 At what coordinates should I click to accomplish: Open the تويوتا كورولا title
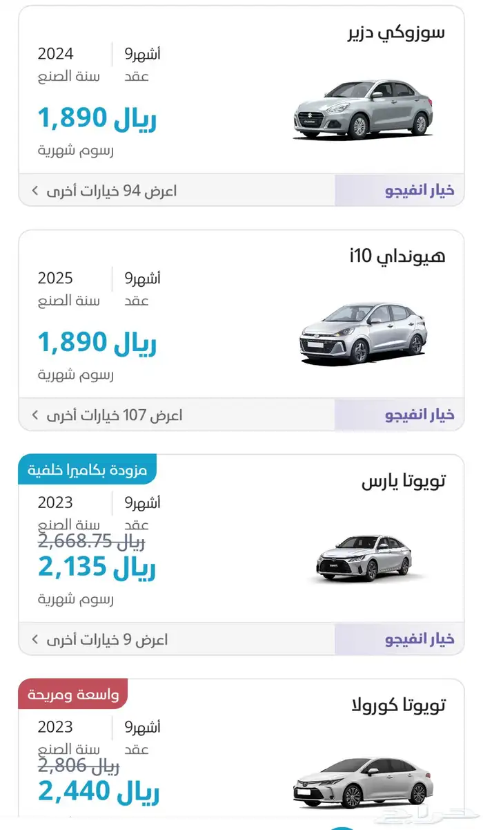point(398,706)
